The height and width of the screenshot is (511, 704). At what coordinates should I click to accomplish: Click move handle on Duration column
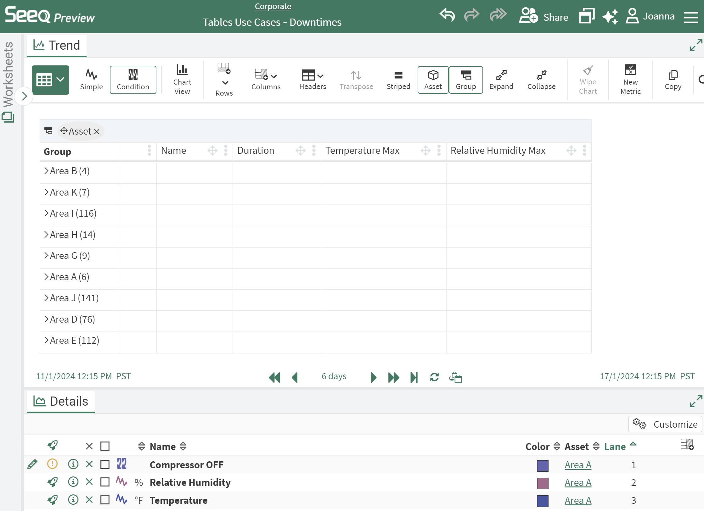point(301,151)
